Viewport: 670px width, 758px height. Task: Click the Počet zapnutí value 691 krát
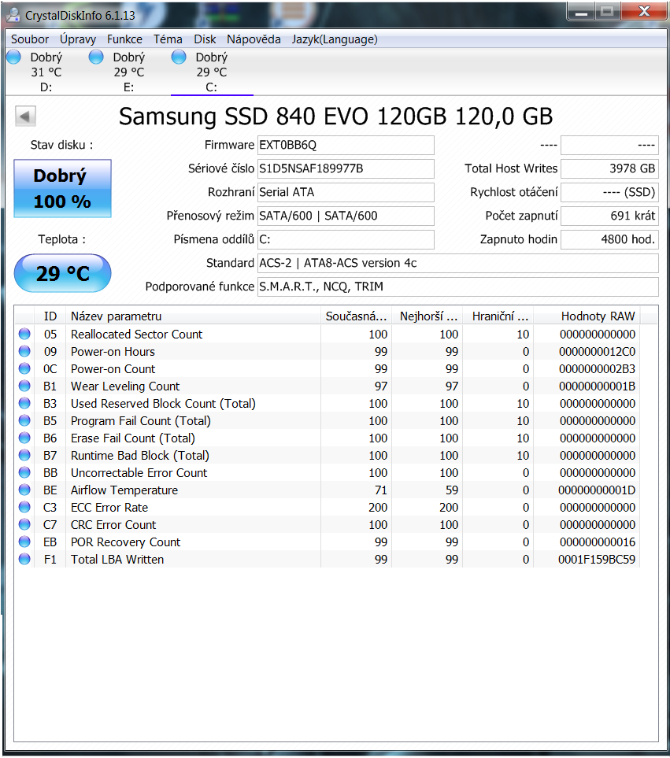point(609,216)
